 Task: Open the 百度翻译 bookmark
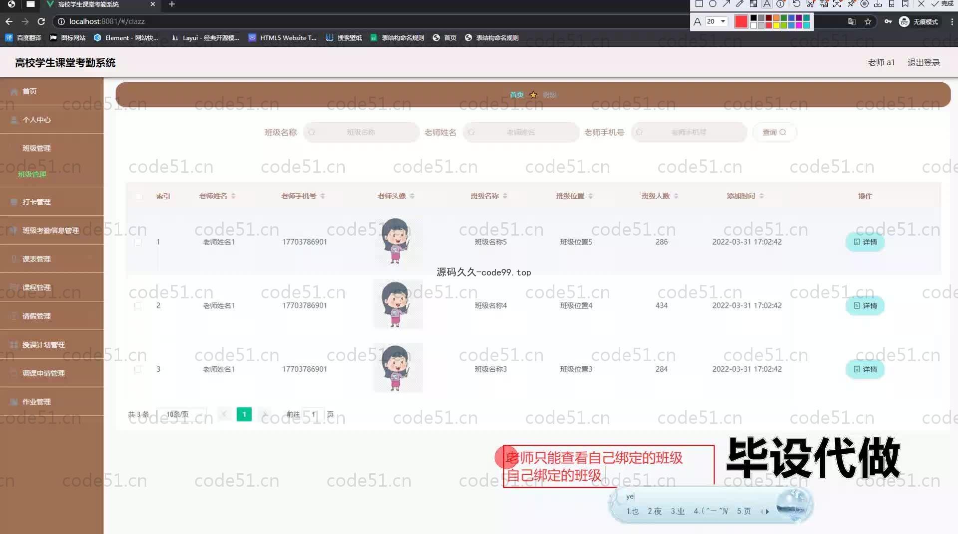pos(23,38)
